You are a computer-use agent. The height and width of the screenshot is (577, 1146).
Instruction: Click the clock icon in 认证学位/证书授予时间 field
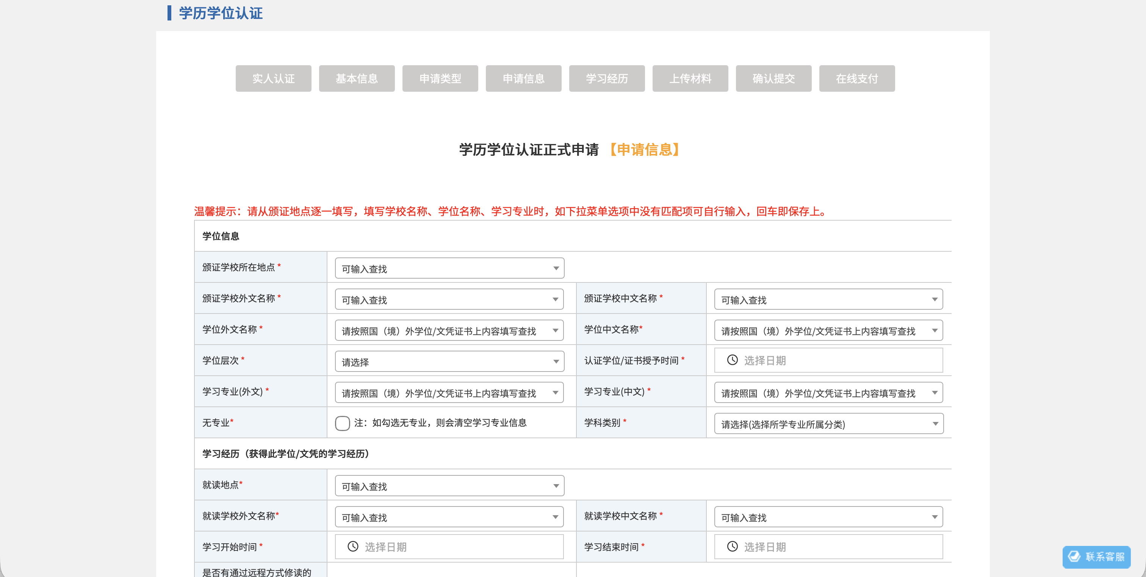(732, 361)
